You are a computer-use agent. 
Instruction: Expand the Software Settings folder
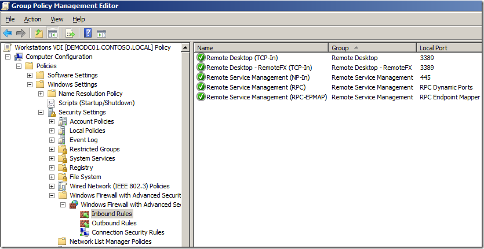(x=30, y=75)
